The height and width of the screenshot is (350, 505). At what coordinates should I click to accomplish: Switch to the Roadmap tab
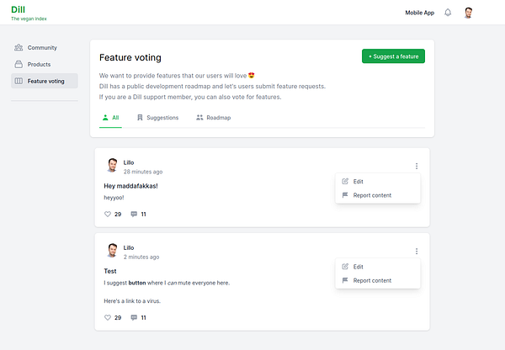click(213, 118)
